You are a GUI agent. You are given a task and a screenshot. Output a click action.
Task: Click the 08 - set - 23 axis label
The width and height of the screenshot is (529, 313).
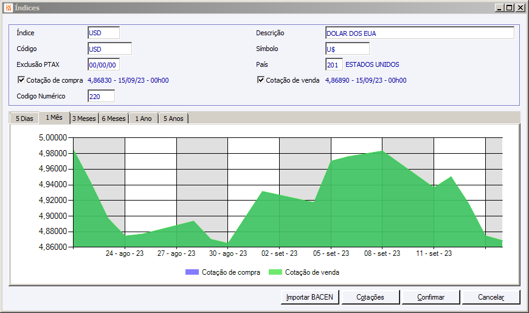pos(382,253)
